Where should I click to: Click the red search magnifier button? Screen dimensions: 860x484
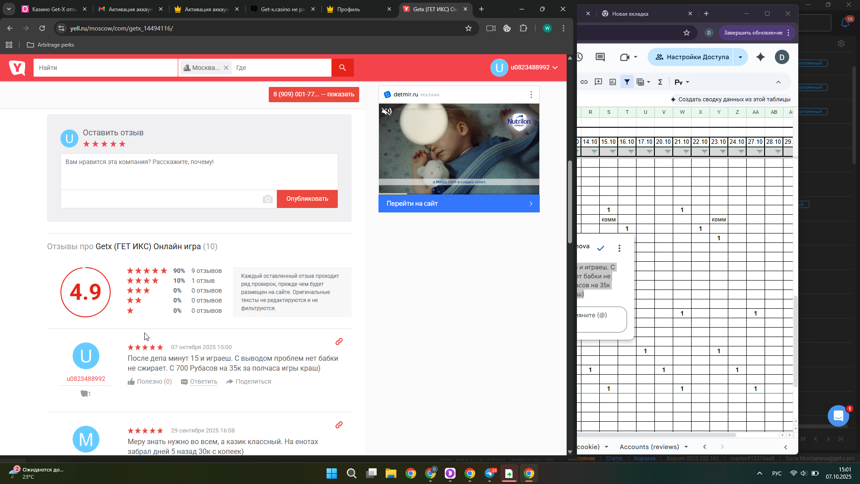[x=342, y=68]
